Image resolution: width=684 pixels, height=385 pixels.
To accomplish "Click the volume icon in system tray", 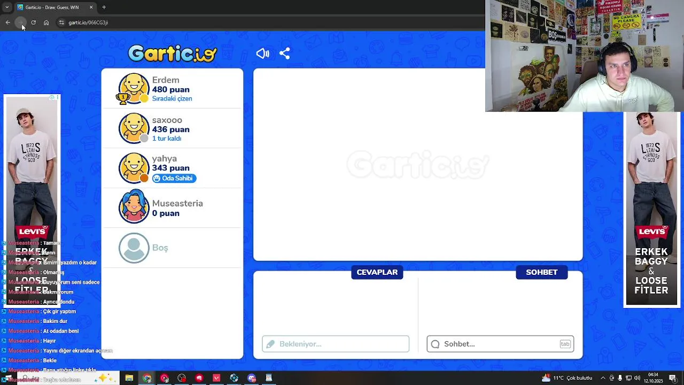I will [637, 378].
